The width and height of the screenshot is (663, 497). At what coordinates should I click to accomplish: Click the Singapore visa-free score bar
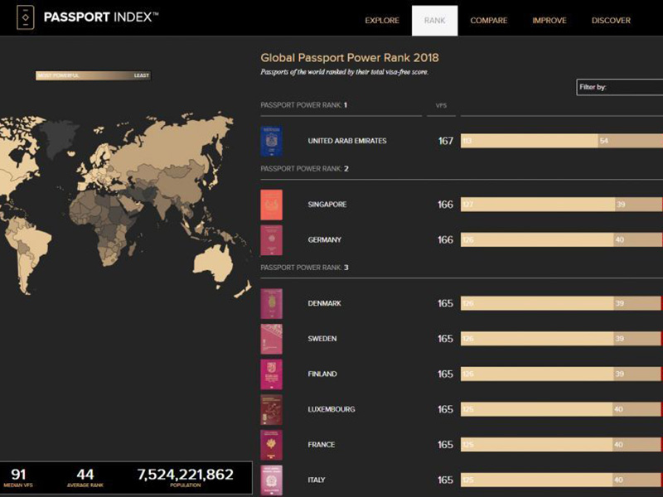562,205
